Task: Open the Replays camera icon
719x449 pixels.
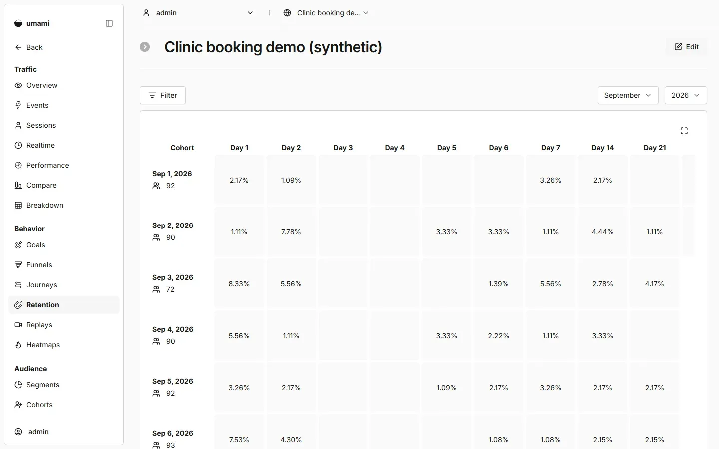Action: (x=18, y=325)
